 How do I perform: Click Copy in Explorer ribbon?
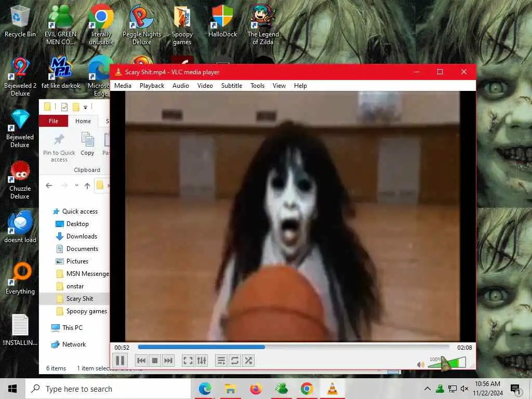87,144
